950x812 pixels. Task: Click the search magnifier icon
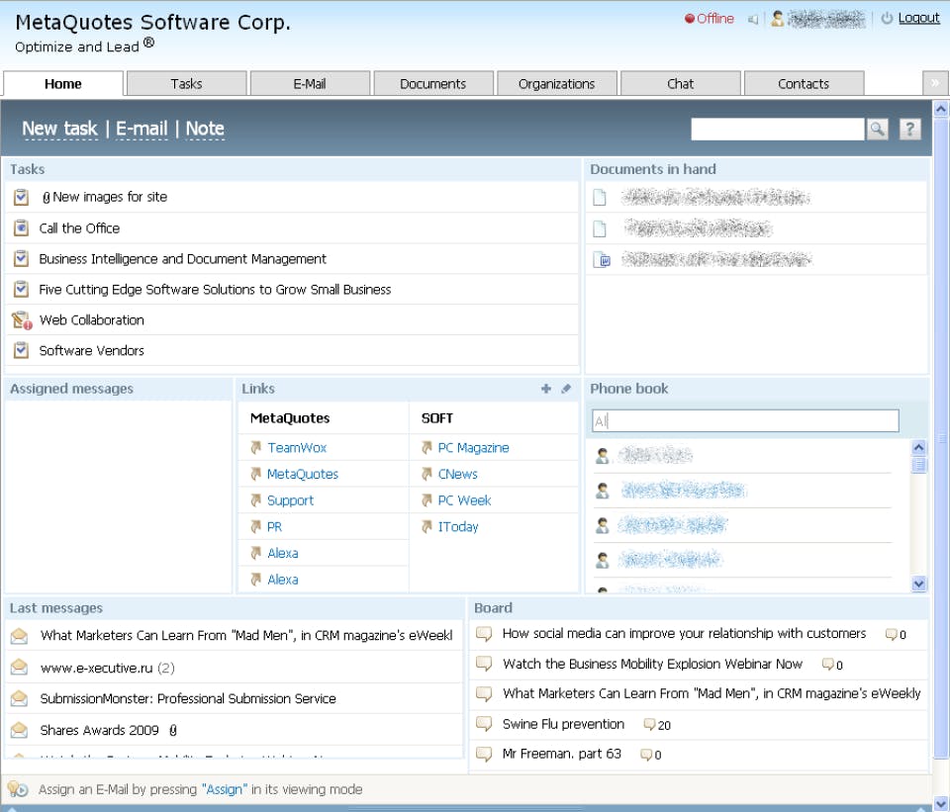tap(877, 129)
